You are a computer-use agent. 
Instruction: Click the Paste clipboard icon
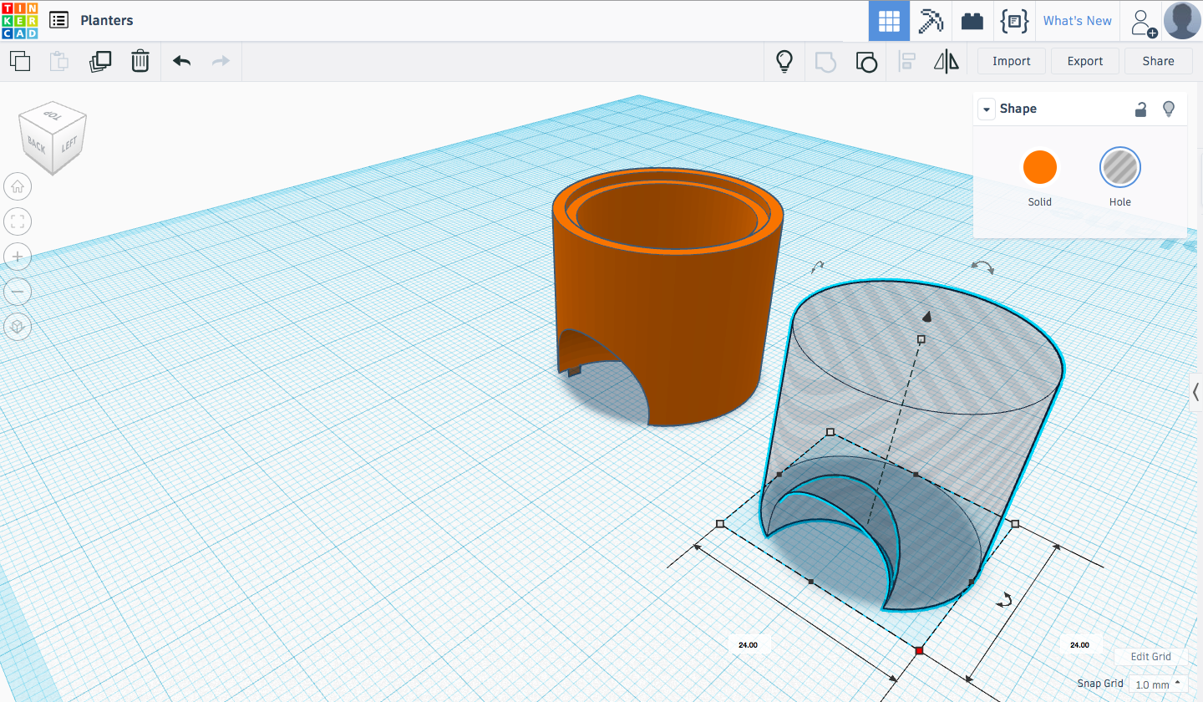[58, 61]
